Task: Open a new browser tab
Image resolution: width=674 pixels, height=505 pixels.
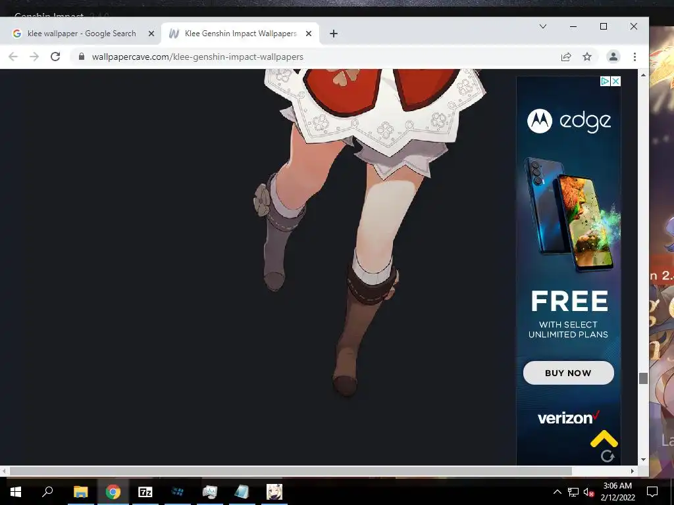Action: pyautogui.click(x=334, y=34)
